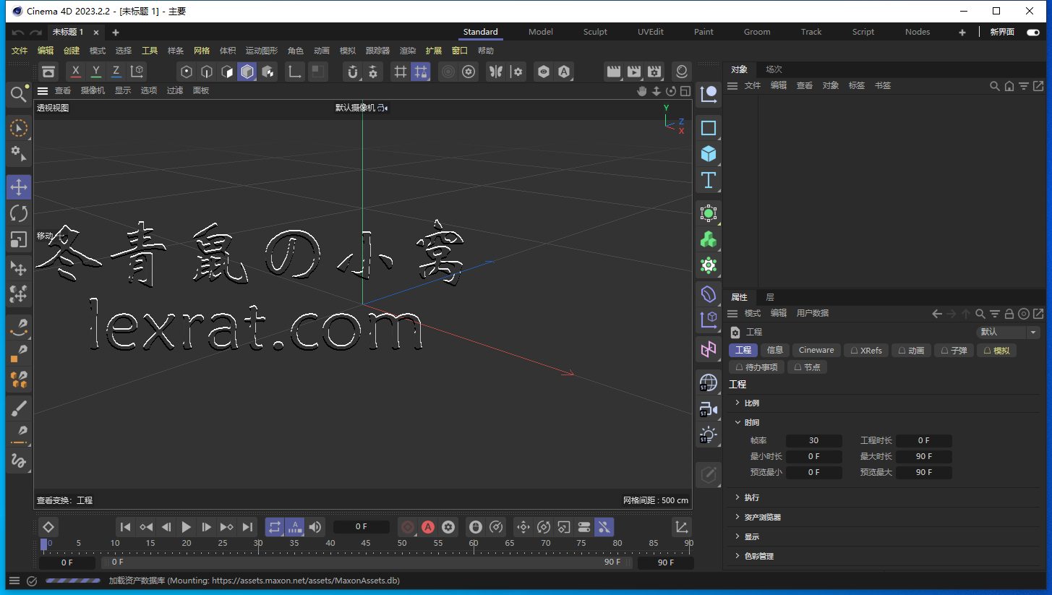Jump to the end of animation
The height and width of the screenshot is (595, 1052).
tap(247, 527)
